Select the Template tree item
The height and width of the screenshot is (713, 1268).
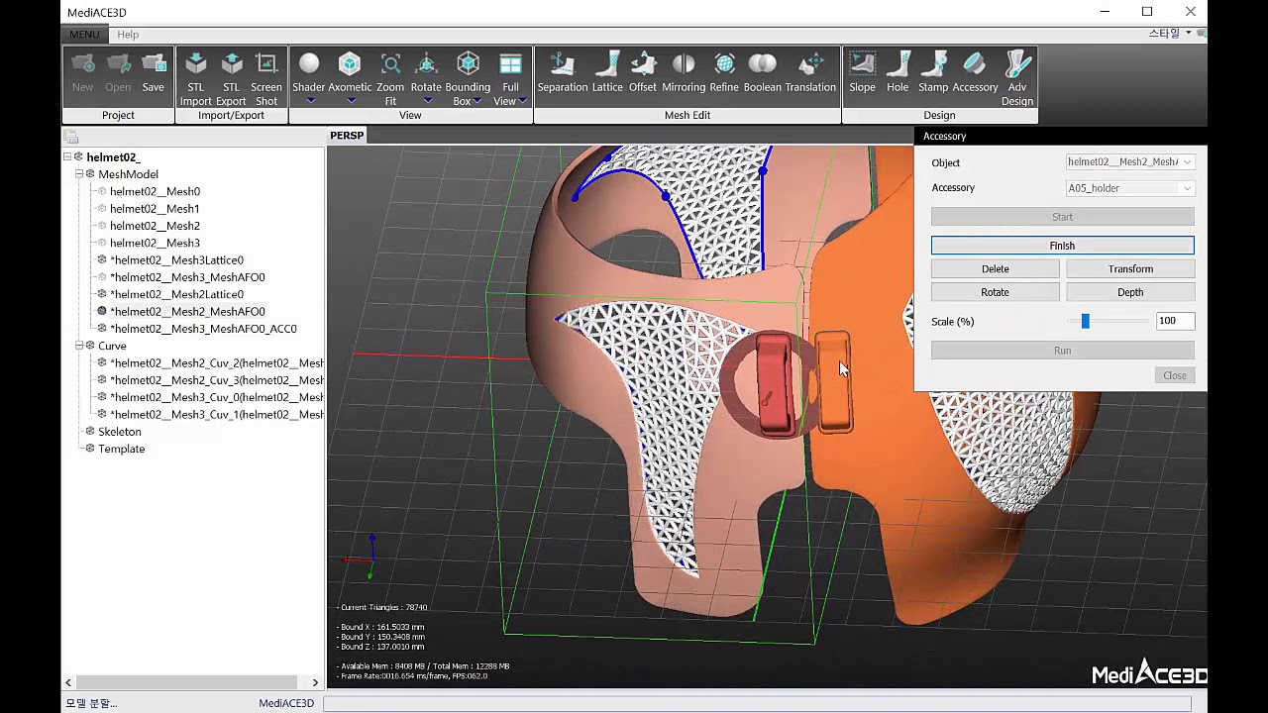click(x=122, y=449)
